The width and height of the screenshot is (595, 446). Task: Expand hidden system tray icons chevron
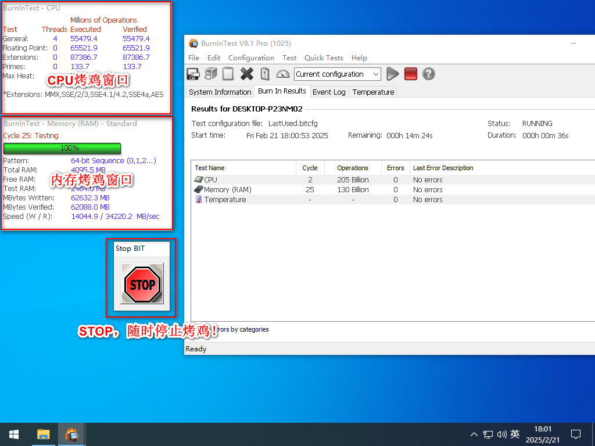[474, 434]
